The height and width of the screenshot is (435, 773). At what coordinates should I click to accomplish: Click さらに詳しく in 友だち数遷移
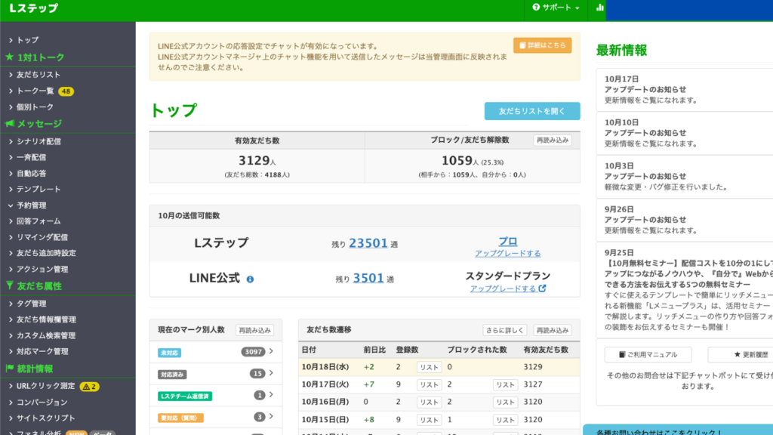(x=504, y=331)
